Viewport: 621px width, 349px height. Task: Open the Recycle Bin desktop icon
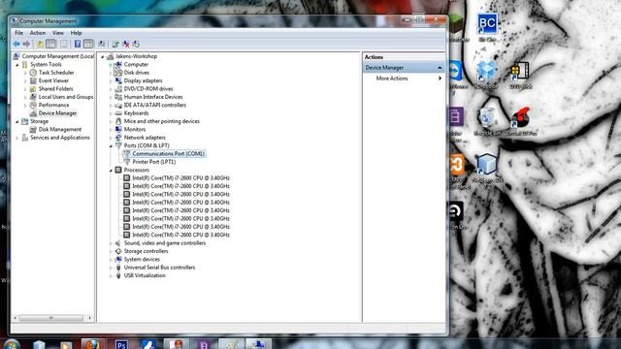pyautogui.click(x=487, y=118)
